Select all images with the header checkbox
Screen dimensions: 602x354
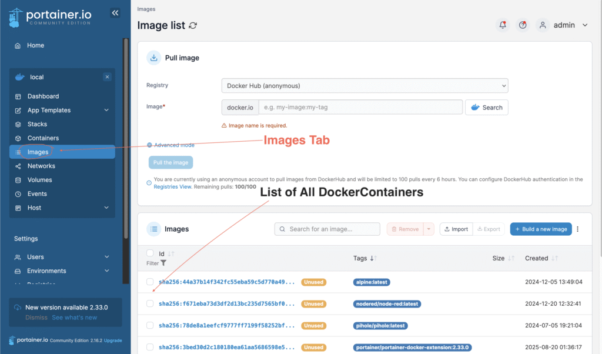[150, 253]
